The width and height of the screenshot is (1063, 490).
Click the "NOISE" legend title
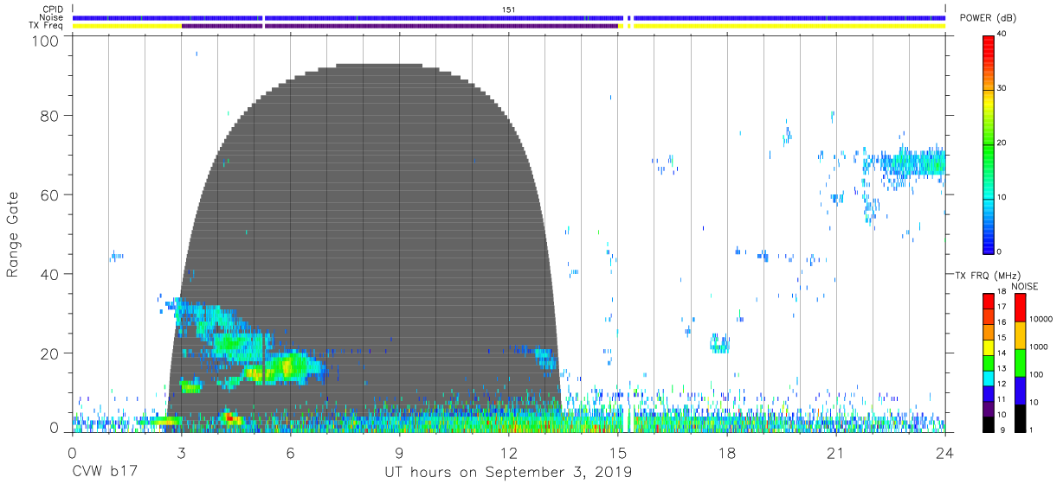1024,286
